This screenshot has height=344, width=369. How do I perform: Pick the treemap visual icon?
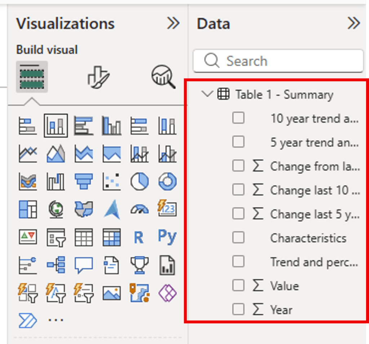point(28,209)
